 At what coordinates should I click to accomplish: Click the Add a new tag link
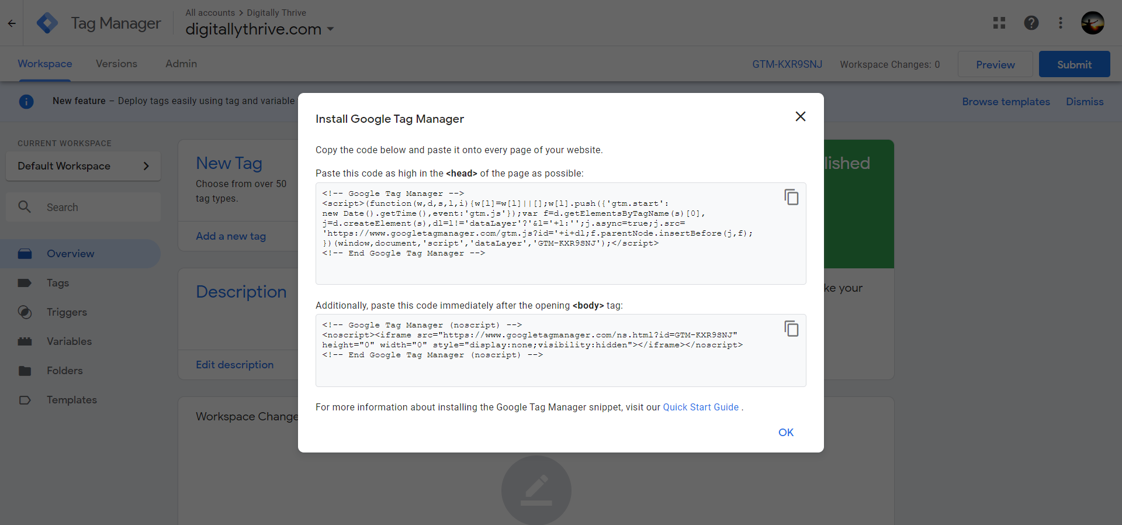(x=231, y=236)
